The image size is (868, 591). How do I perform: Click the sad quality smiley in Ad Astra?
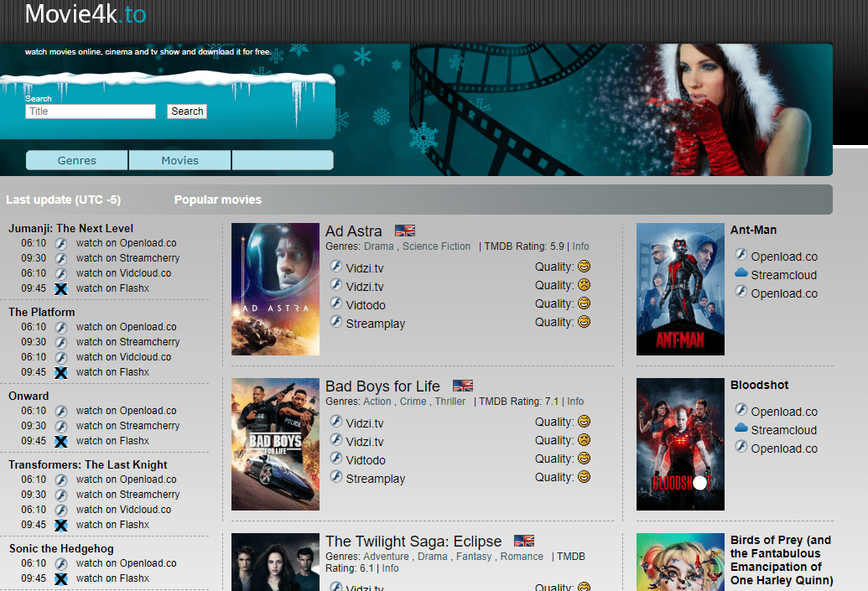[x=584, y=285]
